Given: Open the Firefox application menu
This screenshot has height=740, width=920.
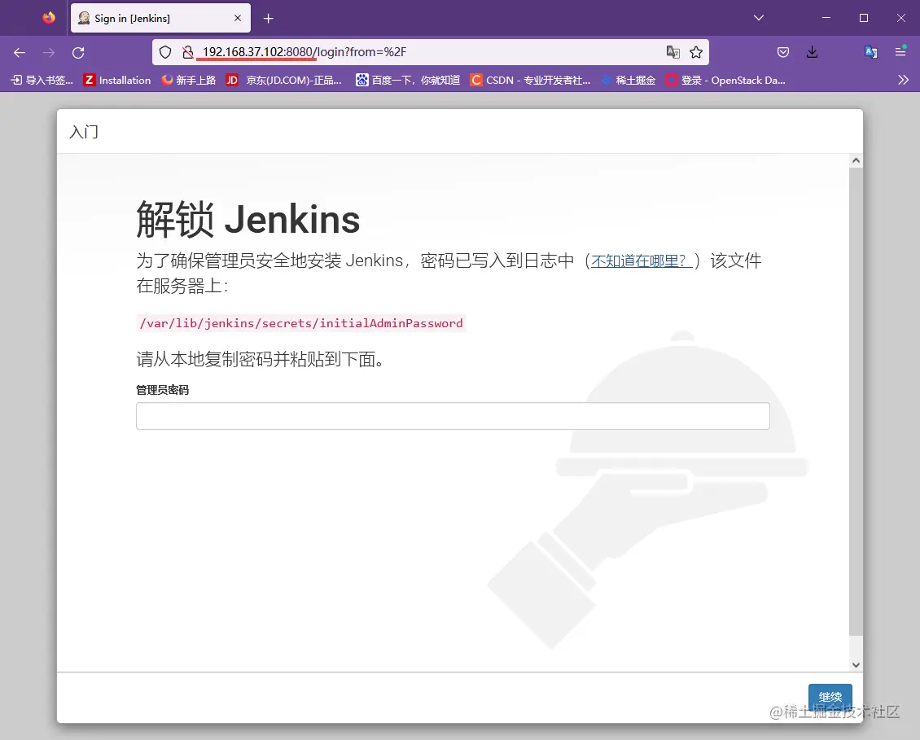Looking at the screenshot, I should coord(900,51).
